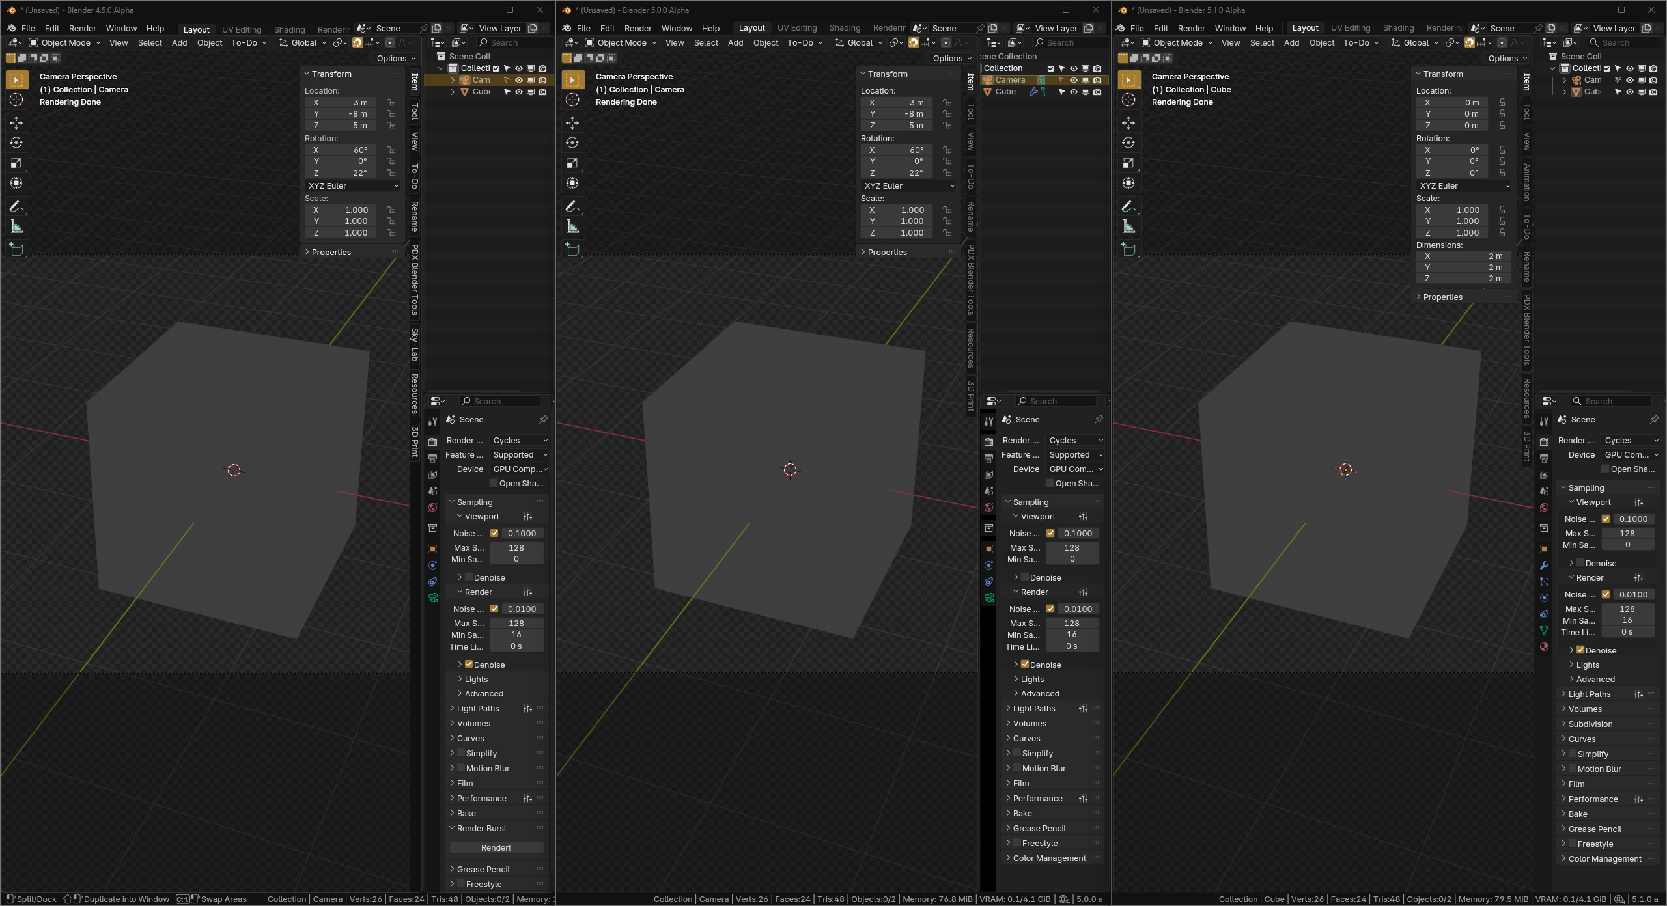Viewport: 1667px width, 906px height.
Task: Disable Viewport Noise Threshold checkbox in Blender 4.5
Action: point(494,533)
